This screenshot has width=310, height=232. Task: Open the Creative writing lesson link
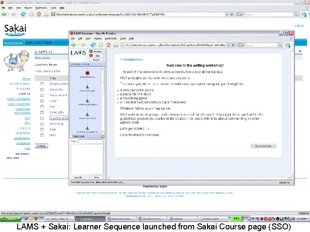[x=59, y=118]
